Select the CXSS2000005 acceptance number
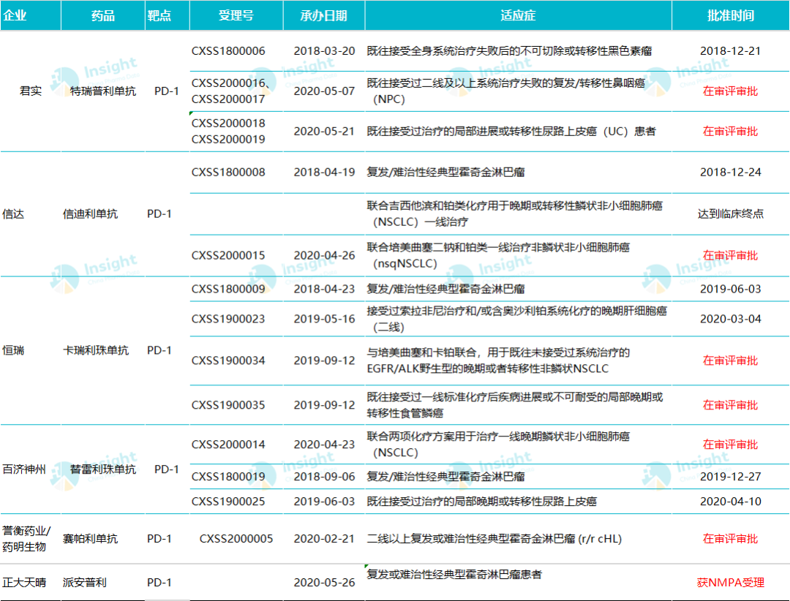Image resolution: width=790 pixels, height=601 pixels. (x=236, y=539)
